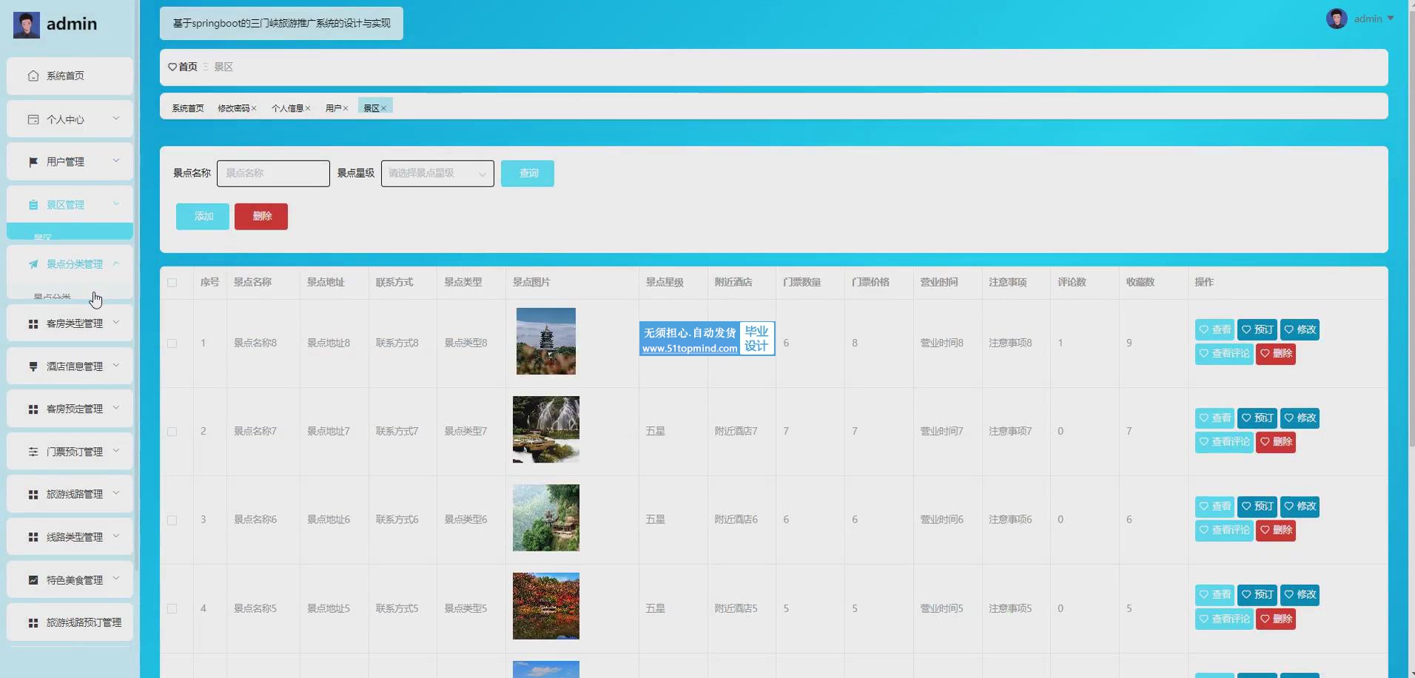Image resolution: width=1415 pixels, height=678 pixels.
Task: Open the 景点星级 dropdown selector
Action: pyautogui.click(x=437, y=173)
